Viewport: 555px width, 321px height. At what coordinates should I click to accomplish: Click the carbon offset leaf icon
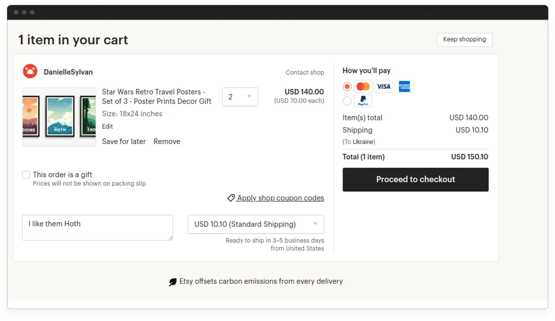(x=172, y=282)
